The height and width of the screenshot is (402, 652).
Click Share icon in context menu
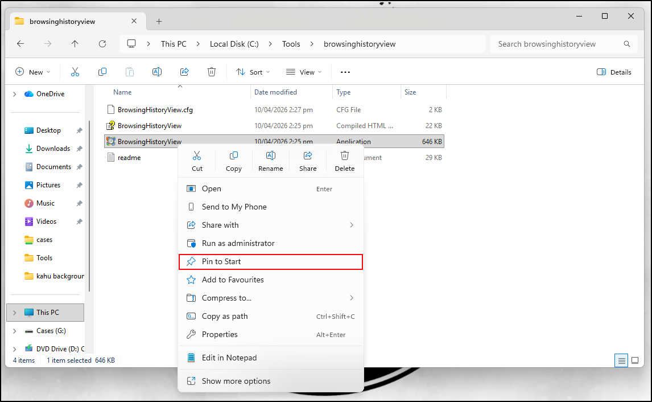pyautogui.click(x=308, y=155)
